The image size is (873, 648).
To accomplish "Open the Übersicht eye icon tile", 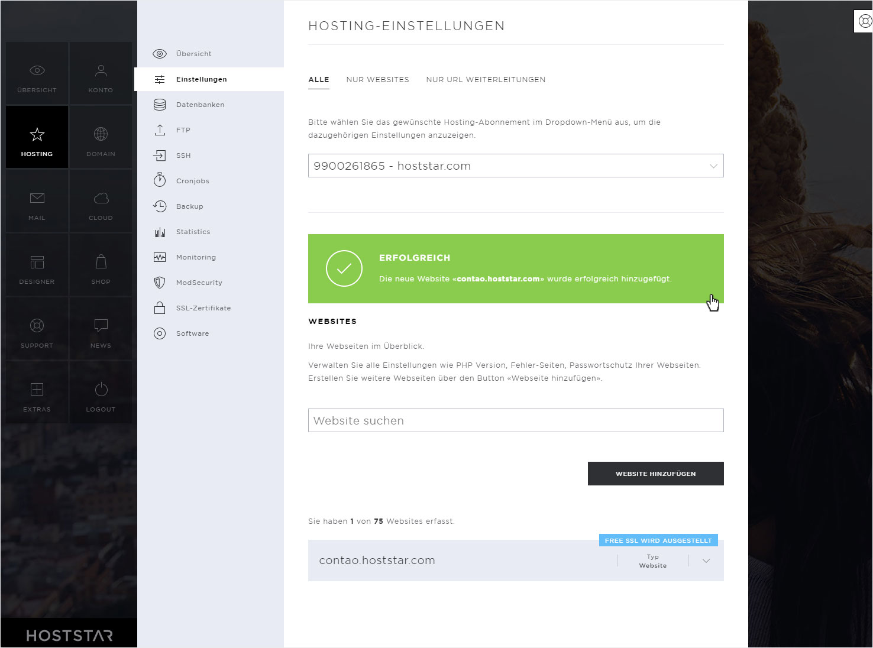I will click(x=37, y=73).
